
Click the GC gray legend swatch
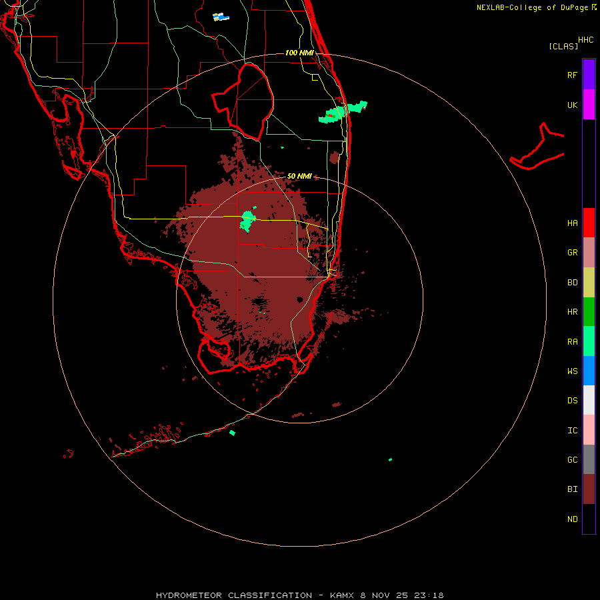pos(589,459)
